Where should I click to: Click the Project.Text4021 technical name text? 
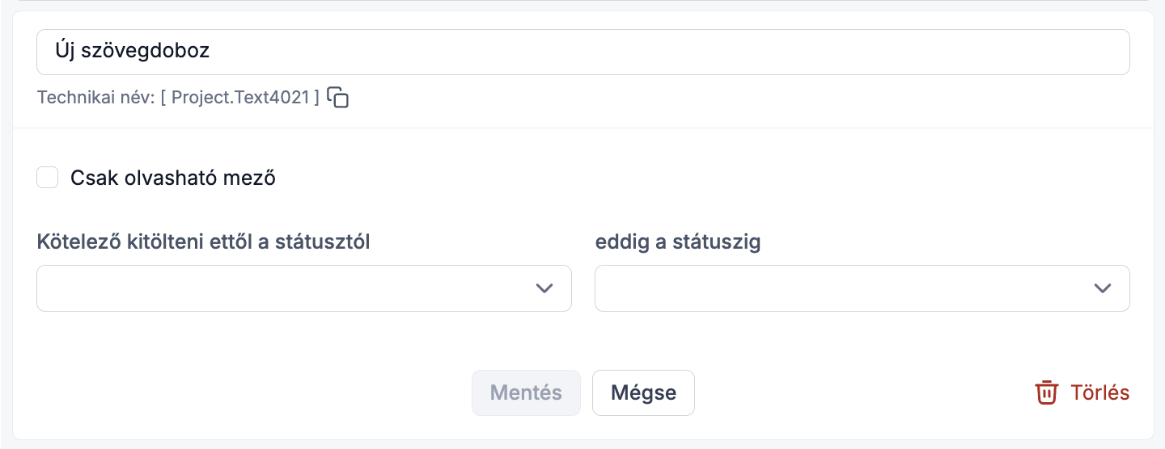click(240, 98)
